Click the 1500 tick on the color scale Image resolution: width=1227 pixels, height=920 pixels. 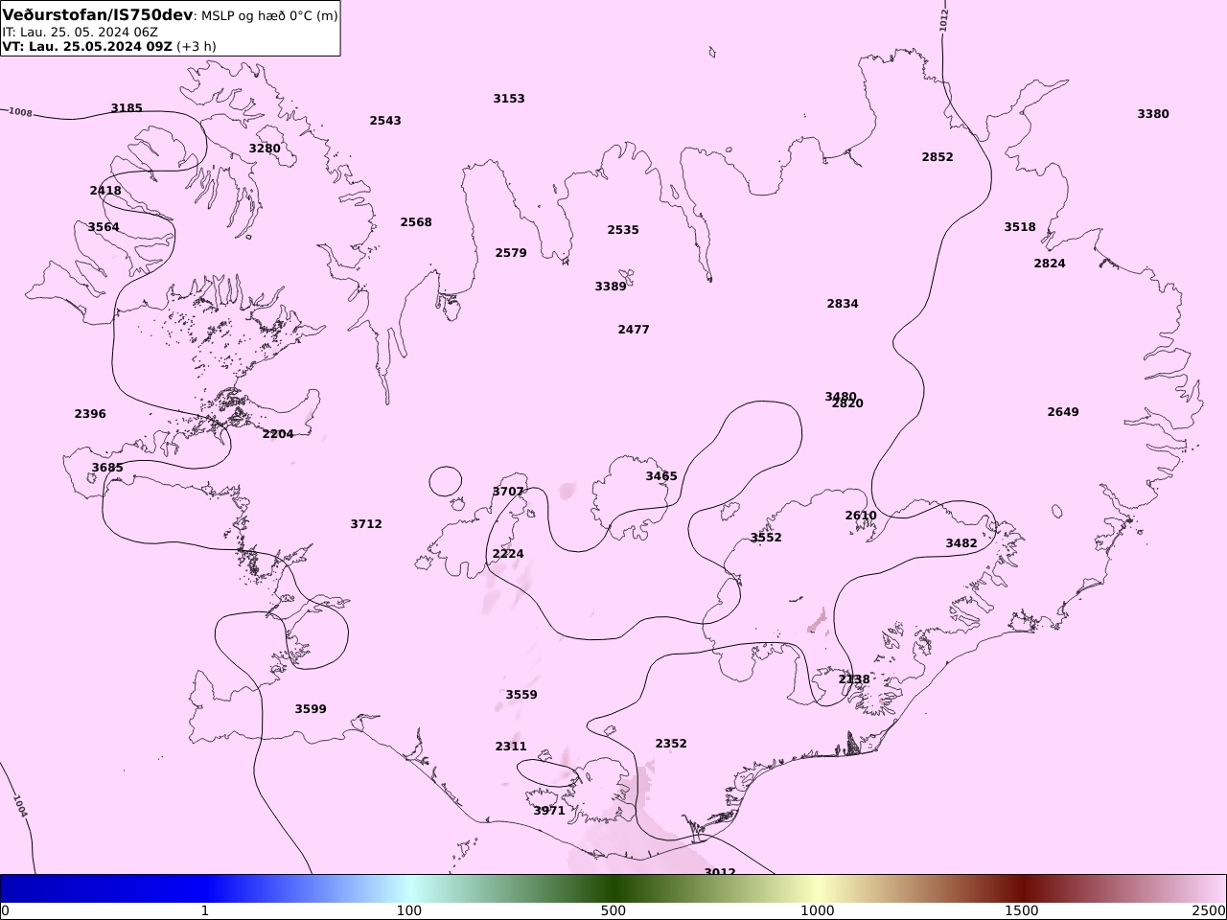coord(1022,910)
